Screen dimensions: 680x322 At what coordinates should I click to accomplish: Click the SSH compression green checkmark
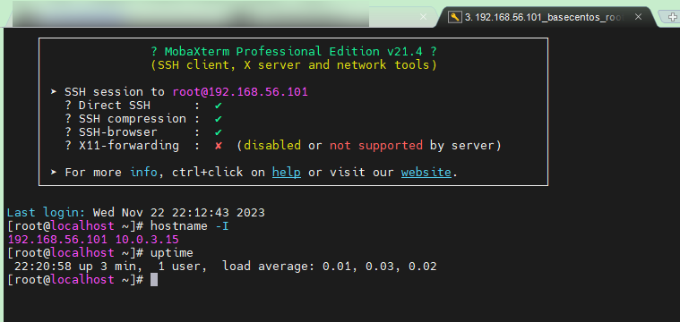pyautogui.click(x=219, y=119)
